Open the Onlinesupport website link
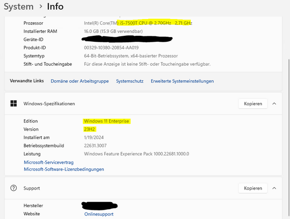This screenshot has height=219, width=290. [x=99, y=214]
